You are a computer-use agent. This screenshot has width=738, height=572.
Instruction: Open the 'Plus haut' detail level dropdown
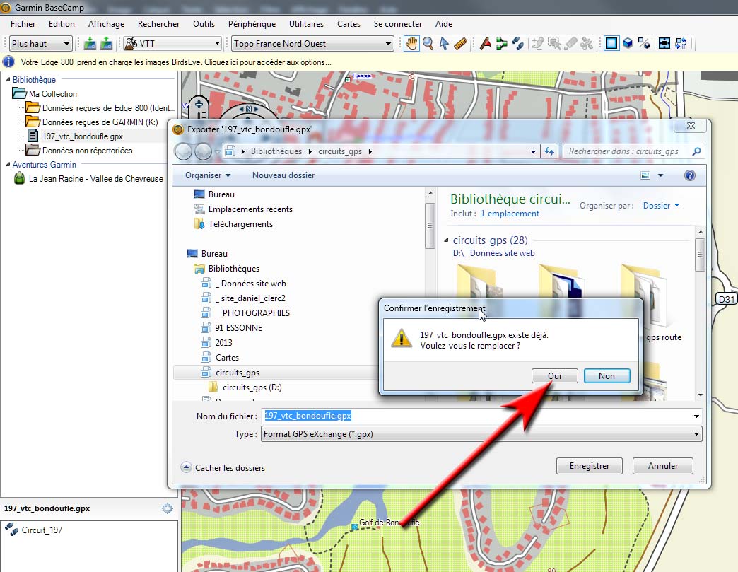click(x=41, y=44)
